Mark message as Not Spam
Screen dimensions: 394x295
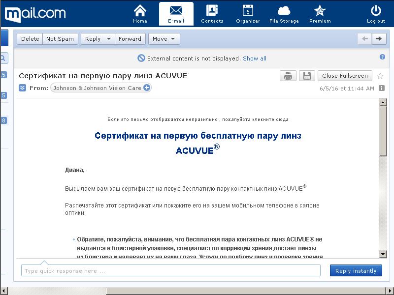click(60, 39)
